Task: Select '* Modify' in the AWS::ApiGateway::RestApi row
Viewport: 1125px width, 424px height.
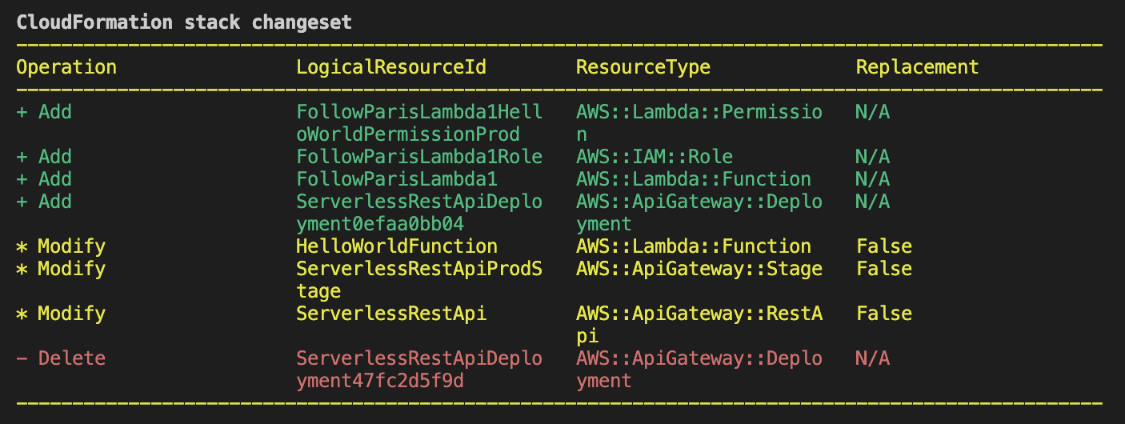Action: (x=61, y=314)
